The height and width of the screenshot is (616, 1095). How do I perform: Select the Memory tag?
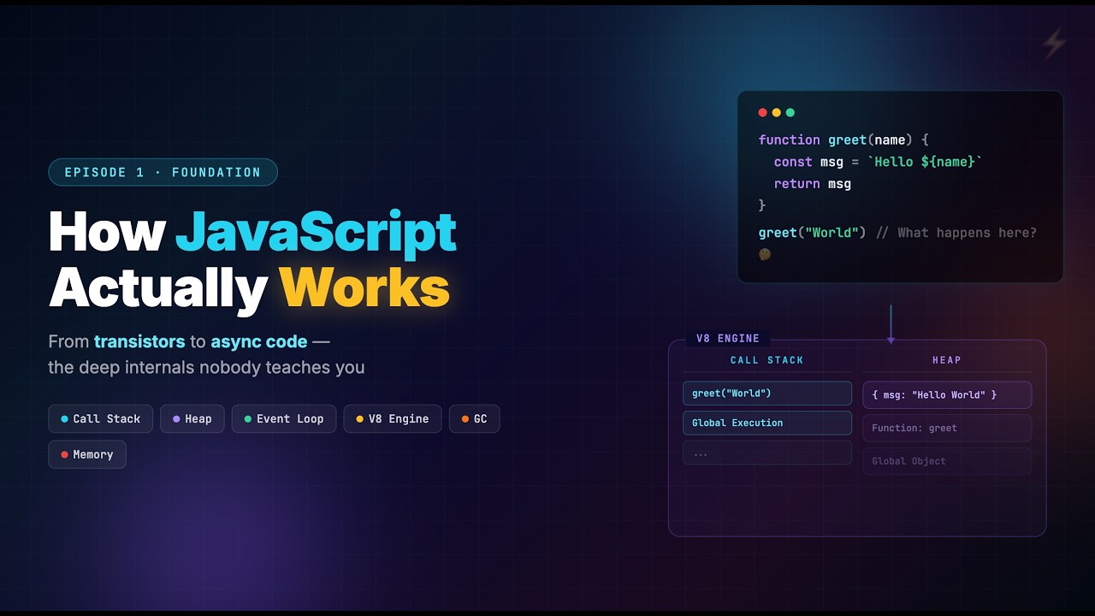point(87,454)
